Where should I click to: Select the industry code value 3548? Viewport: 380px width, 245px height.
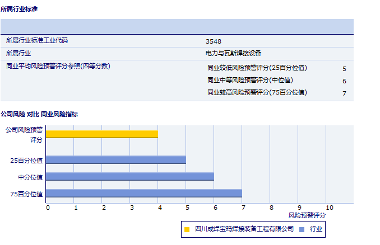(x=213, y=41)
